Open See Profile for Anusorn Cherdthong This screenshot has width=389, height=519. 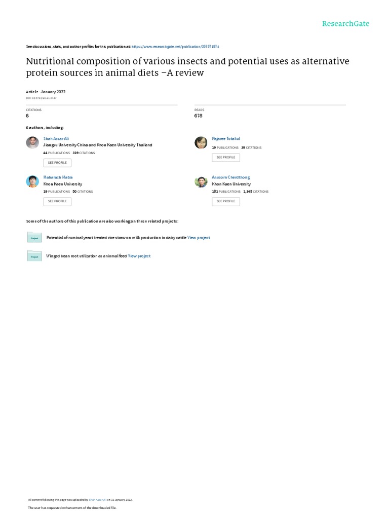pos(226,201)
